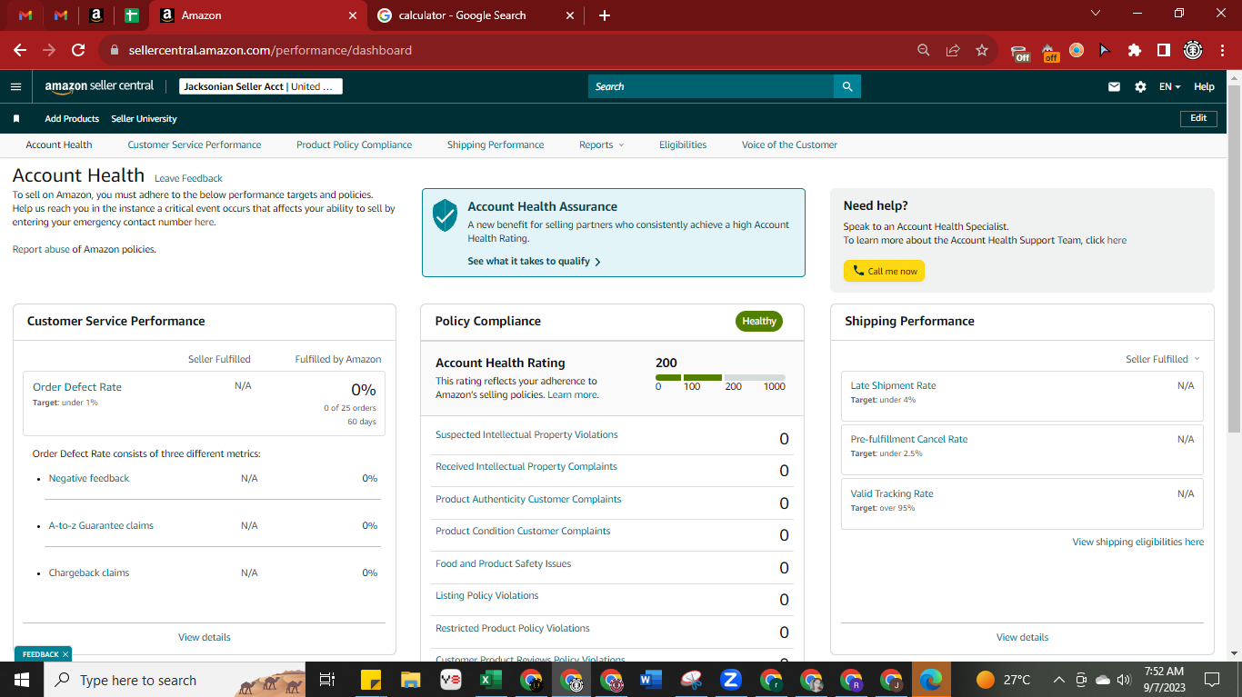
Task: Show hidden system tray icons
Action: coord(1059,680)
